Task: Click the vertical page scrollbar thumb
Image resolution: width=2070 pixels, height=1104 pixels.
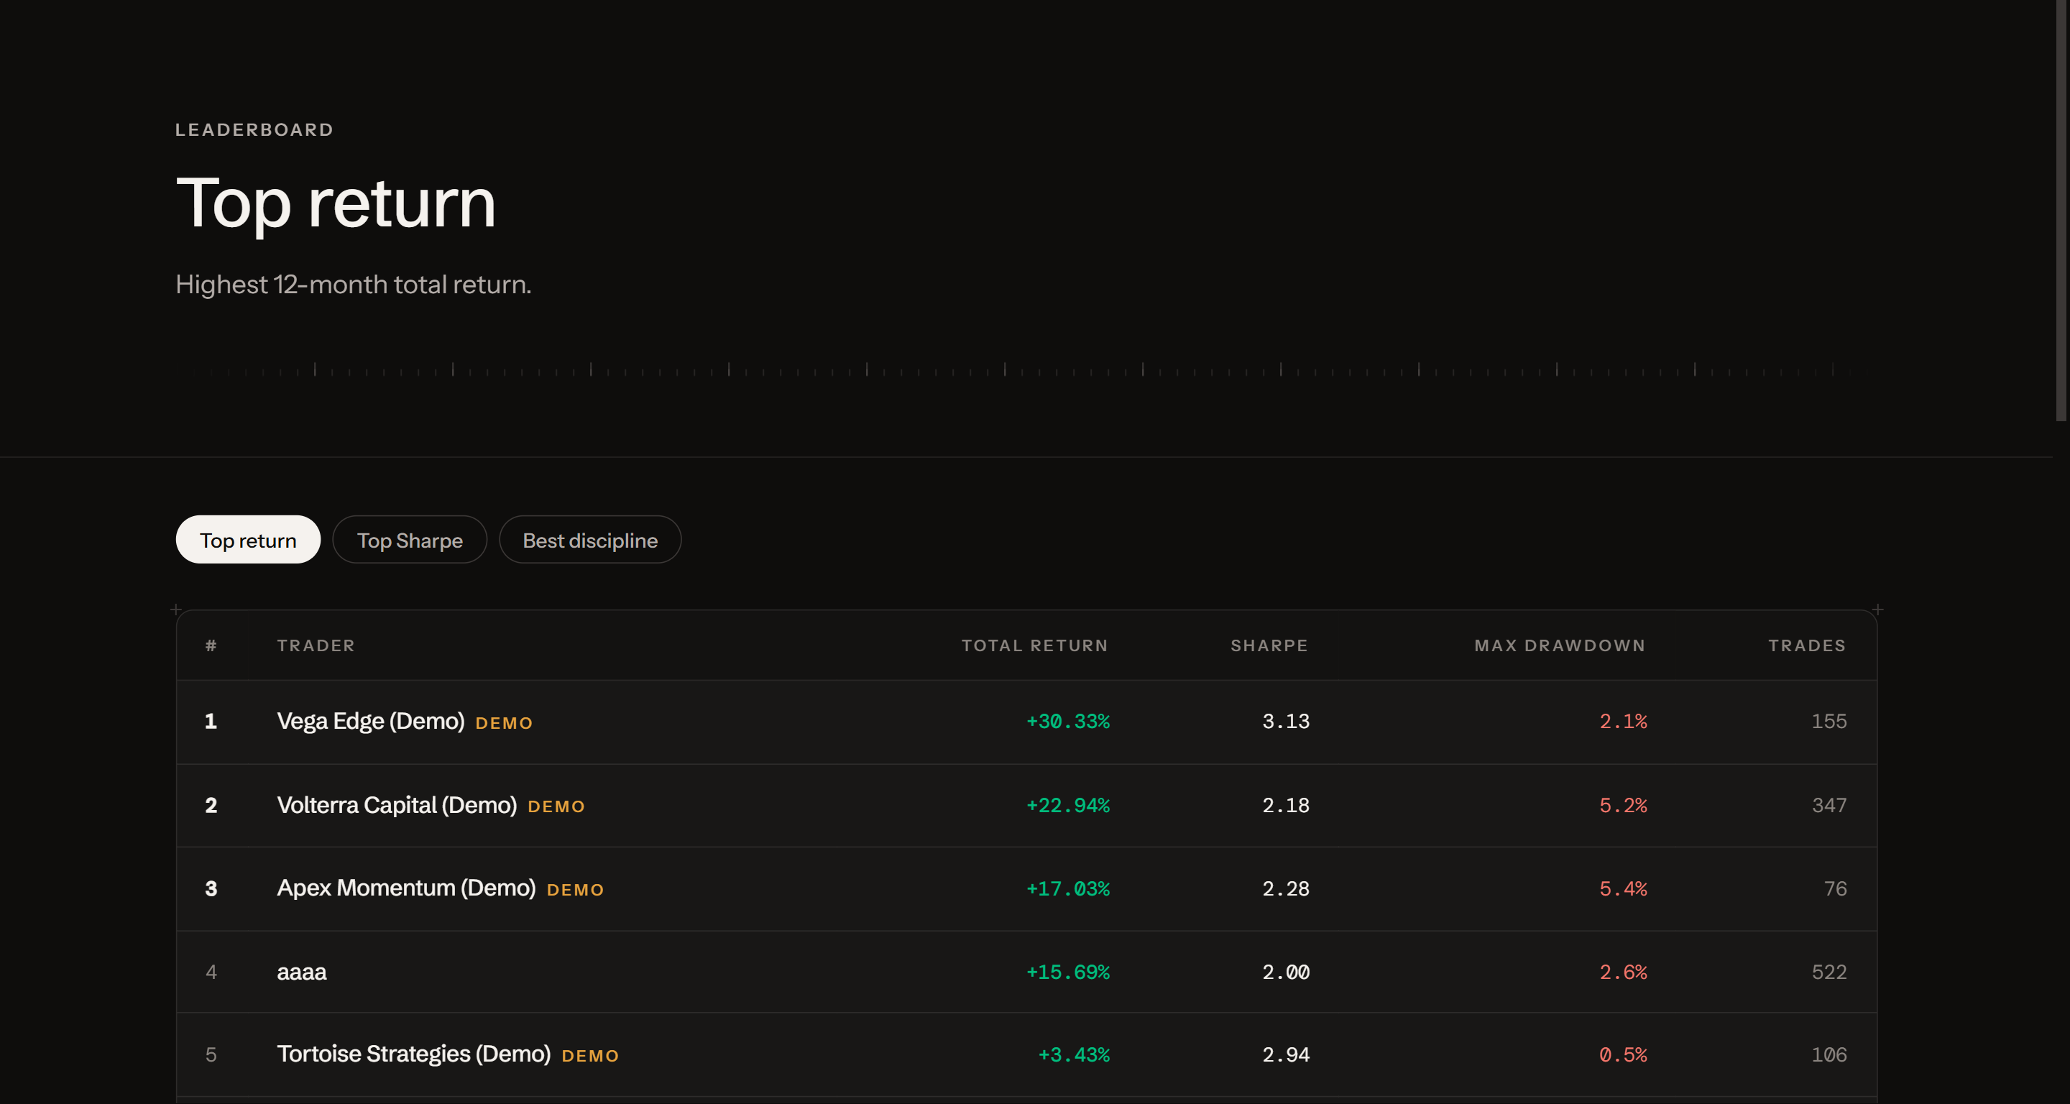Action: pos(2061,211)
